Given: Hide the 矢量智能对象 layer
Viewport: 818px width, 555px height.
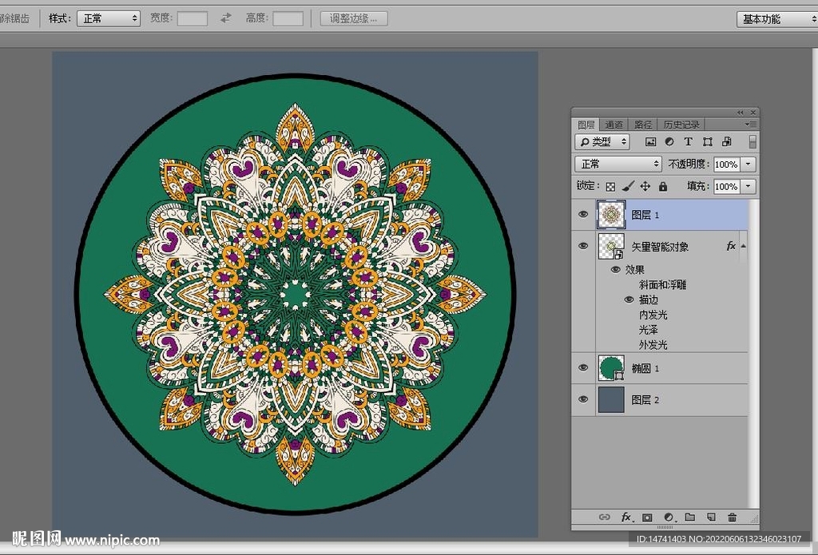Looking at the screenshot, I should tap(583, 246).
